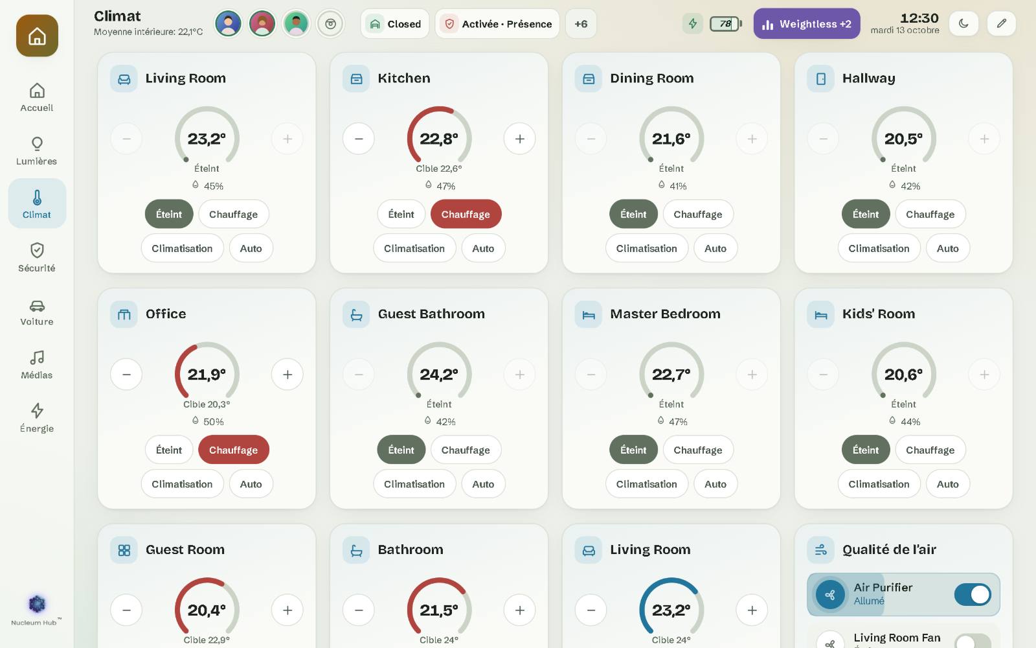Click the edit pencil icon
Screen dimensions: 1036x648
point(1002,24)
